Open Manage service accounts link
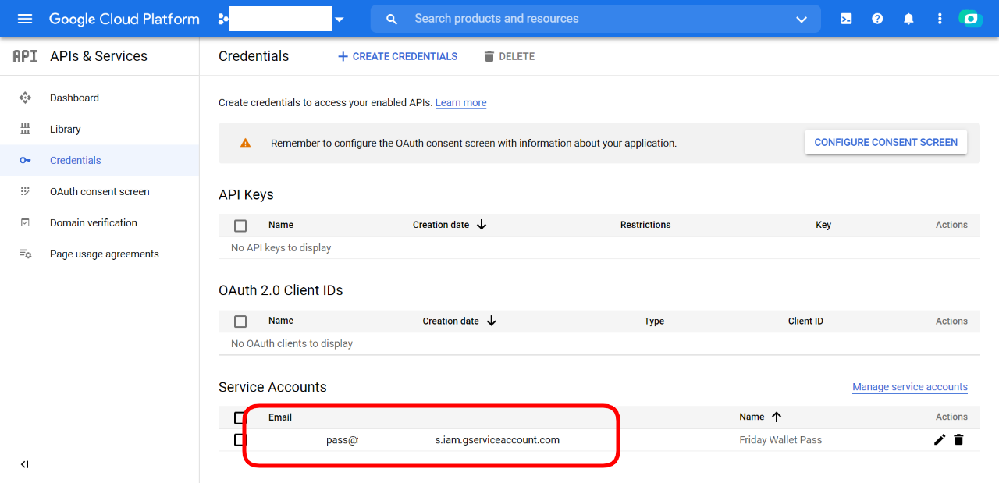This screenshot has width=999, height=483. pos(910,387)
